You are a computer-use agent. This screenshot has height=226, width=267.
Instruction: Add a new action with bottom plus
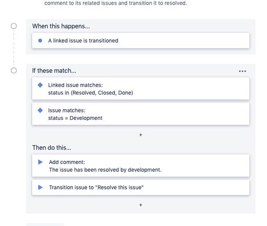[141, 205]
